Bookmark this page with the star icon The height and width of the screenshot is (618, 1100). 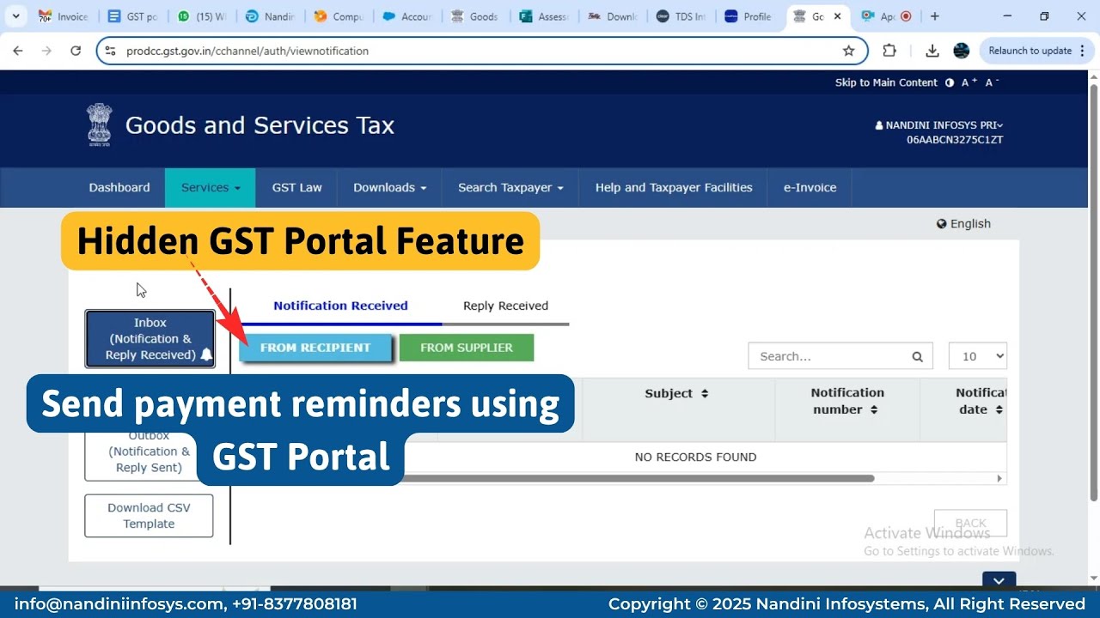tap(848, 51)
